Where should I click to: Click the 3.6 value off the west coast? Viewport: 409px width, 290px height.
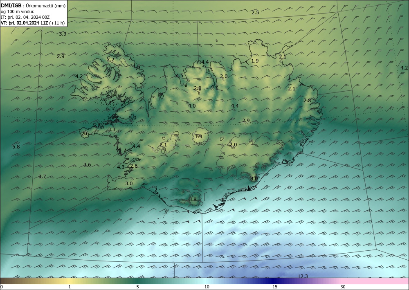(x=87, y=164)
